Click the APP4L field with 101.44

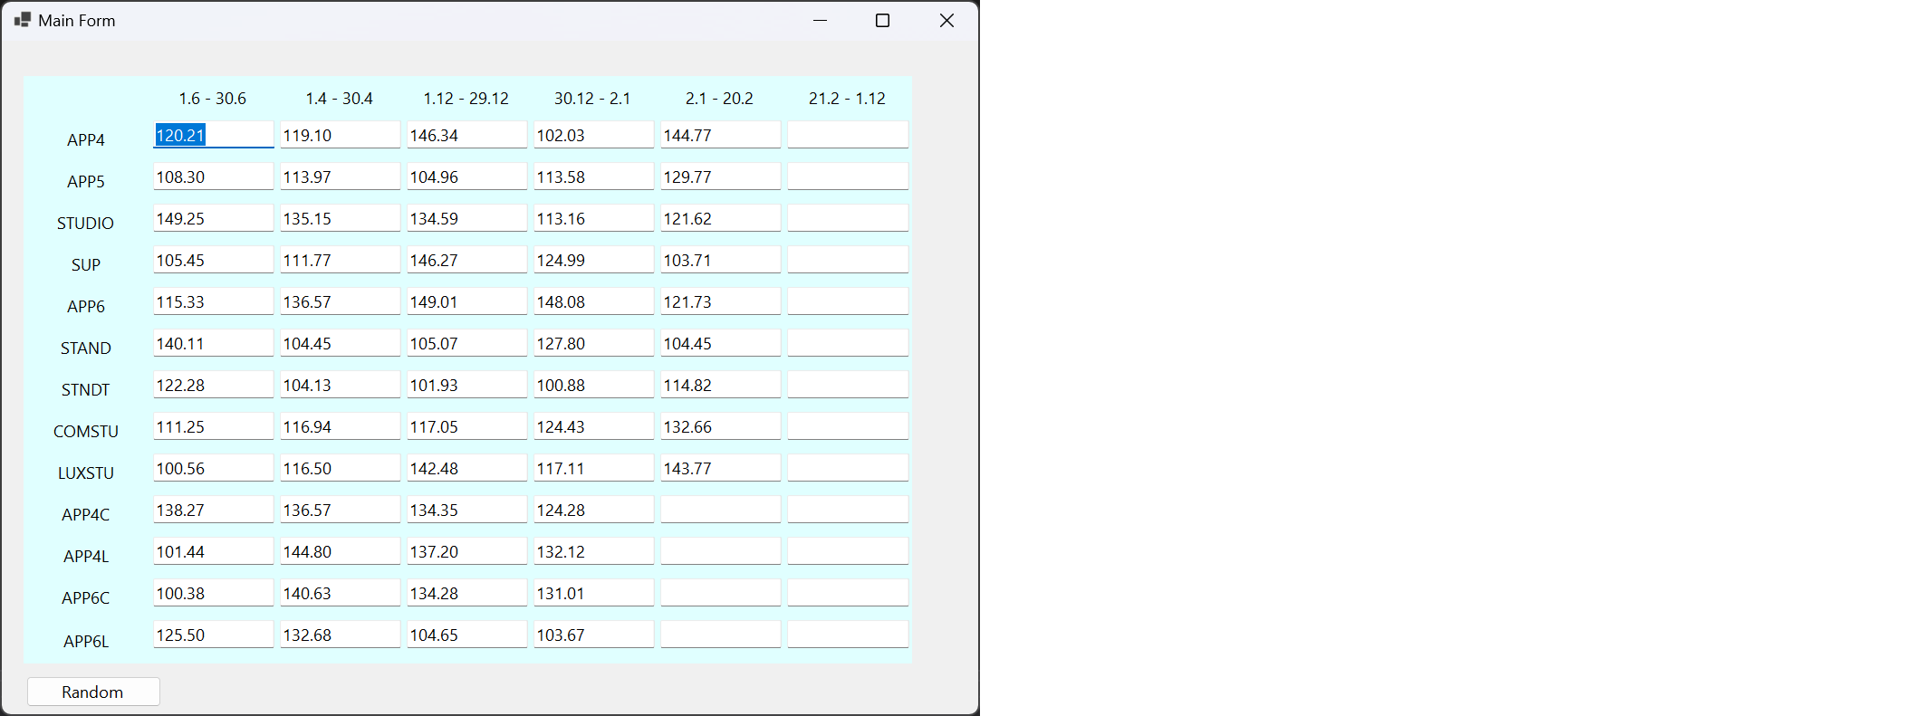214,551
